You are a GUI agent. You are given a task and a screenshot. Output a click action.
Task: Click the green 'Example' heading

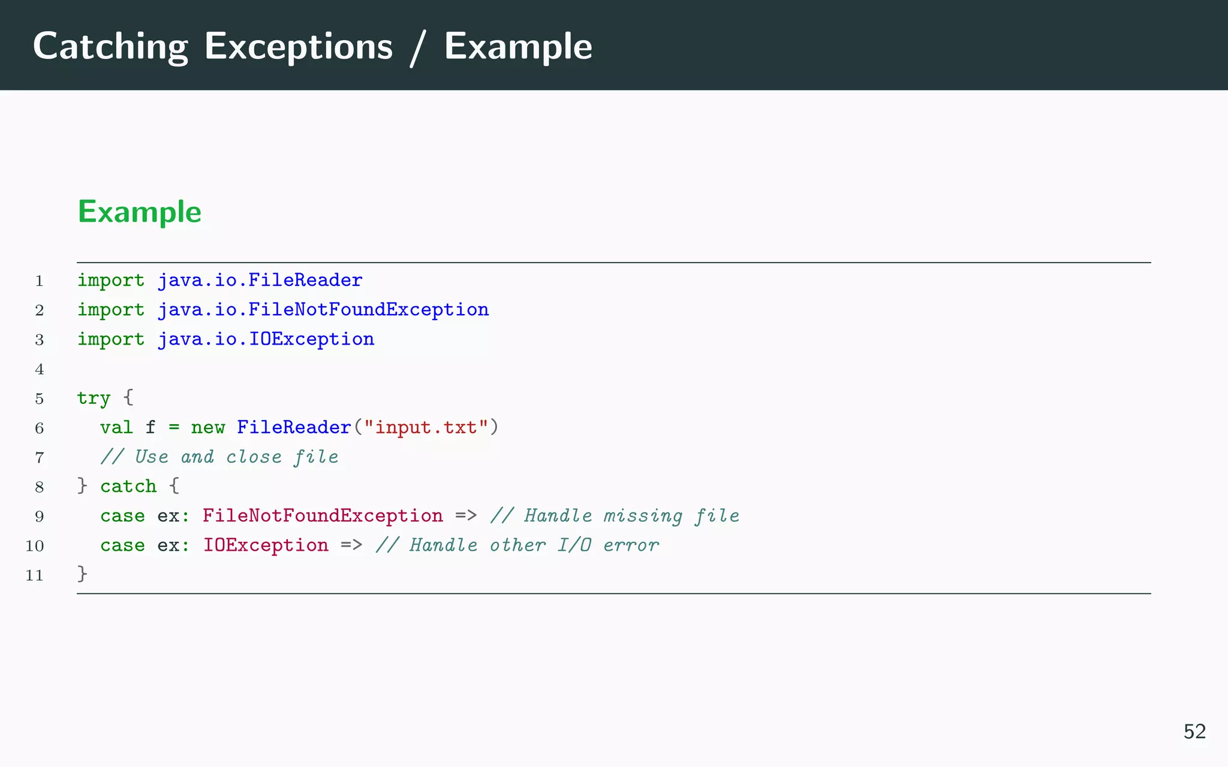tap(139, 212)
